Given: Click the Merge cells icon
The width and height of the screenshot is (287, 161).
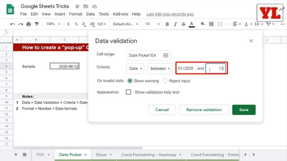Looking at the screenshot, I should (220, 24).
